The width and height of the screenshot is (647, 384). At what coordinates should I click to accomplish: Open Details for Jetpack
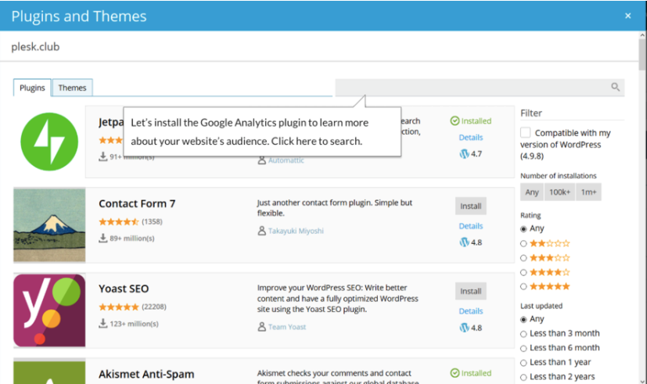click(471, 138)
